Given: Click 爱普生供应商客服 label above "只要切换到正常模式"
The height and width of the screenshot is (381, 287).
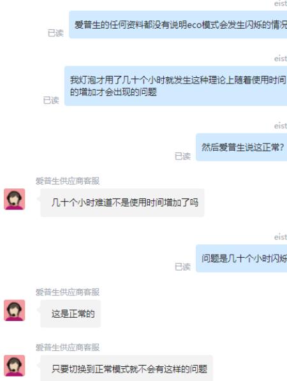Looking at the screenshot, I should click(68, 347).
